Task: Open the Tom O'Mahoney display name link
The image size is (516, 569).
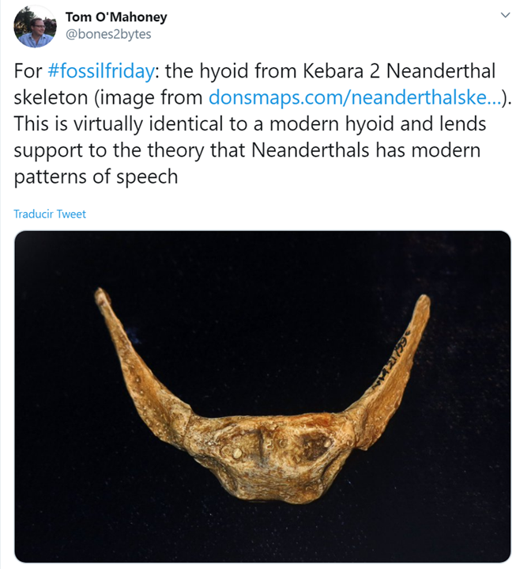Action: click(x=115, y=17)
